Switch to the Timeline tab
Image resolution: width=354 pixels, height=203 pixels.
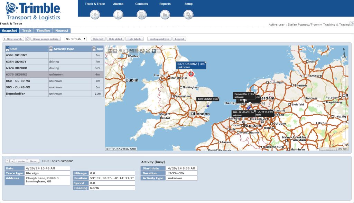click(x=43, y=30)
